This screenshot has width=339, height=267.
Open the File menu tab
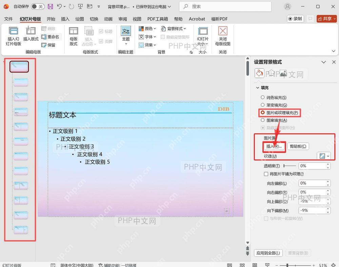pos(8,19)
